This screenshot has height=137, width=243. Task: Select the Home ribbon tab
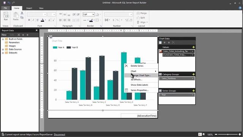coord(17,8)
